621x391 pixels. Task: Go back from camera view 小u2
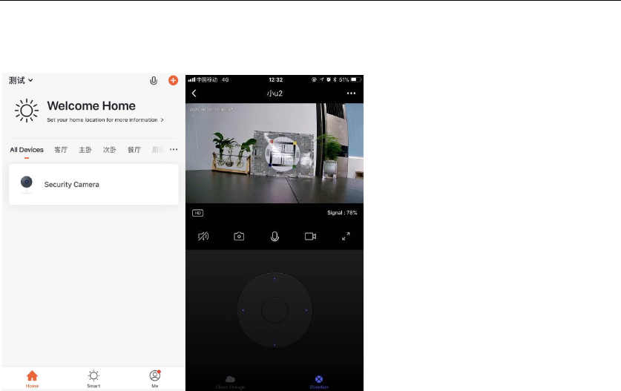[x=194, y=93]
